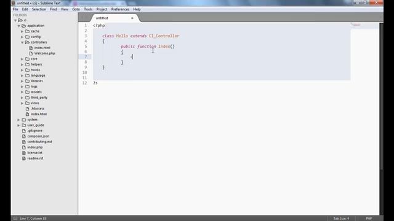Click the vertical editor scrollbar
Viewport: 394px width, 221px height.
pyautogui.click(x=381, y=96)
